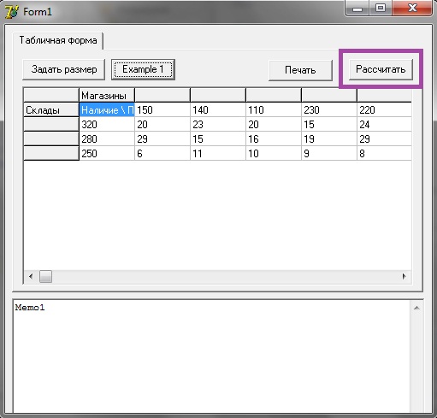Select the cell containing 220
This screenshot has height=418, width=437.
(x=384, y=110)
